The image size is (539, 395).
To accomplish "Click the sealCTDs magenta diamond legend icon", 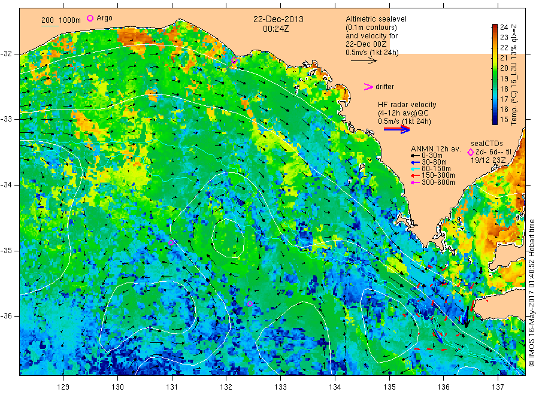I will (x=471, y=152).
